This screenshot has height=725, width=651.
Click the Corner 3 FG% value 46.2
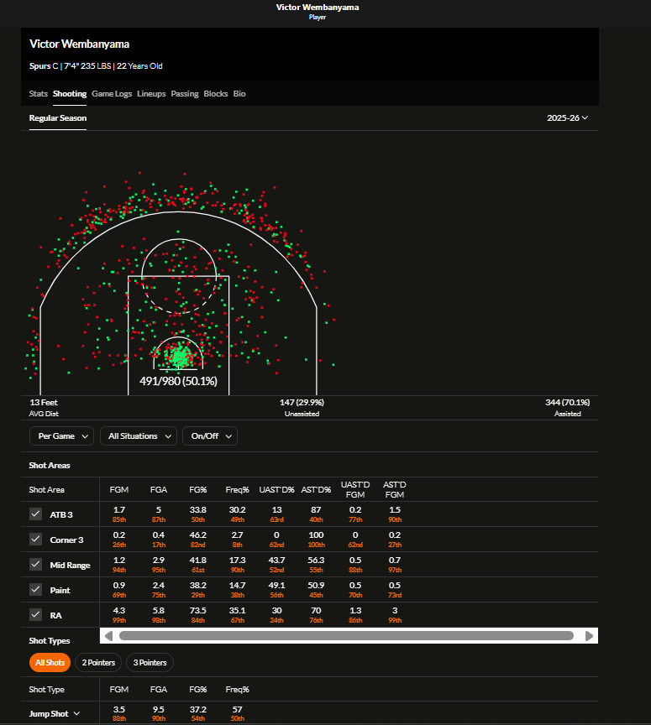click(x=197, y=535)
